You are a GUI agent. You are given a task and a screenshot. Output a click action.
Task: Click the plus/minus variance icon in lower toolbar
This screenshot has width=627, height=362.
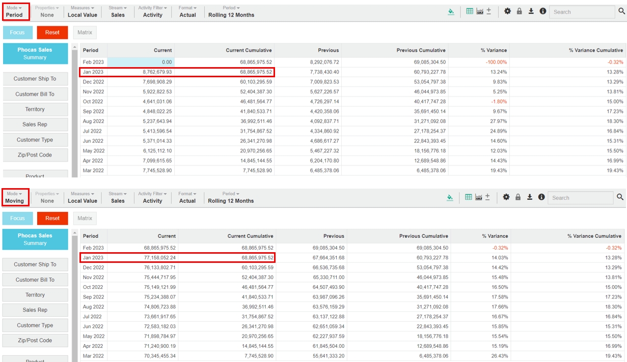[x=487, y=197]
